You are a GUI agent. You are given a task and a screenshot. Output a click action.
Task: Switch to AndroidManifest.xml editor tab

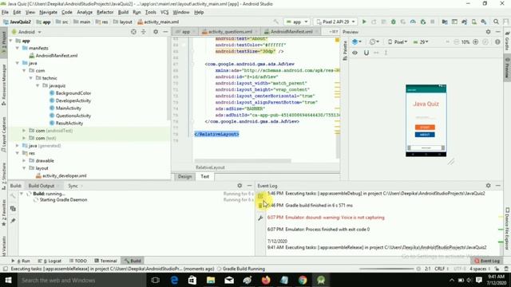[291, 32]
